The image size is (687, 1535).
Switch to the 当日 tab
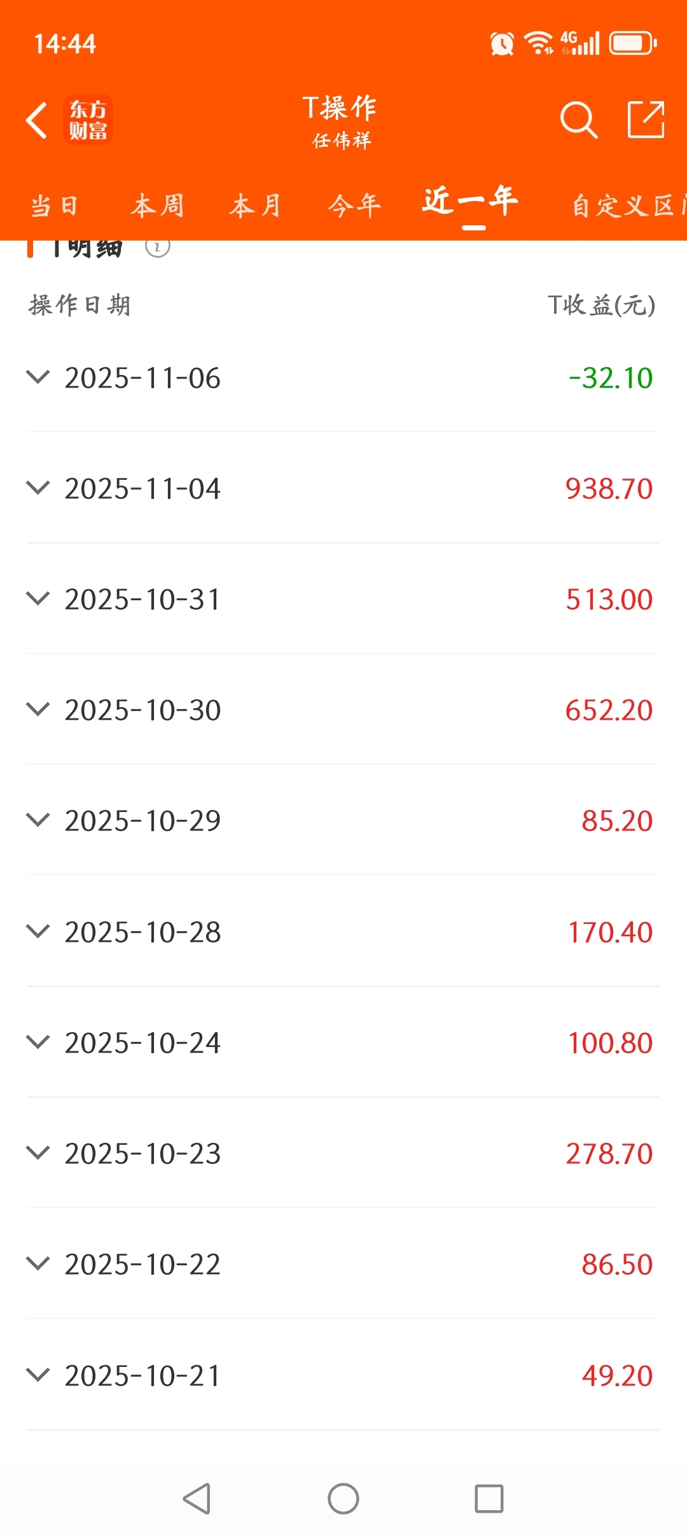click(55, 206)
